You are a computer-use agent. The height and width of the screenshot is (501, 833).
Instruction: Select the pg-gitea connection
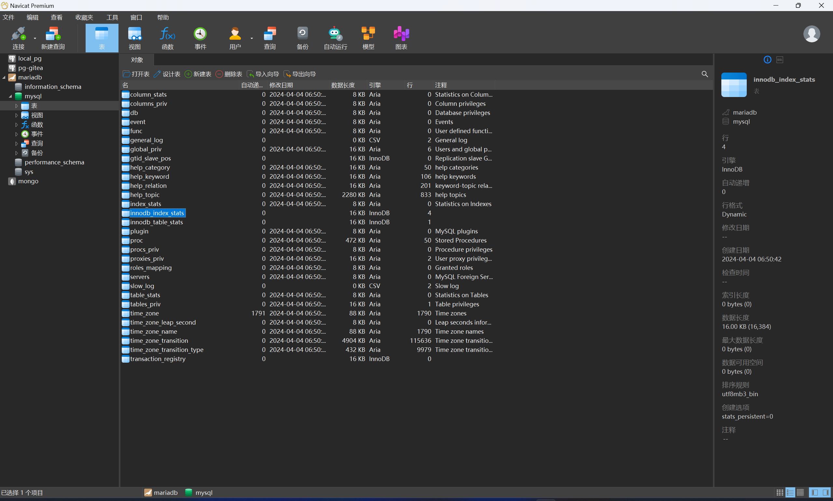tap(30, 68)
